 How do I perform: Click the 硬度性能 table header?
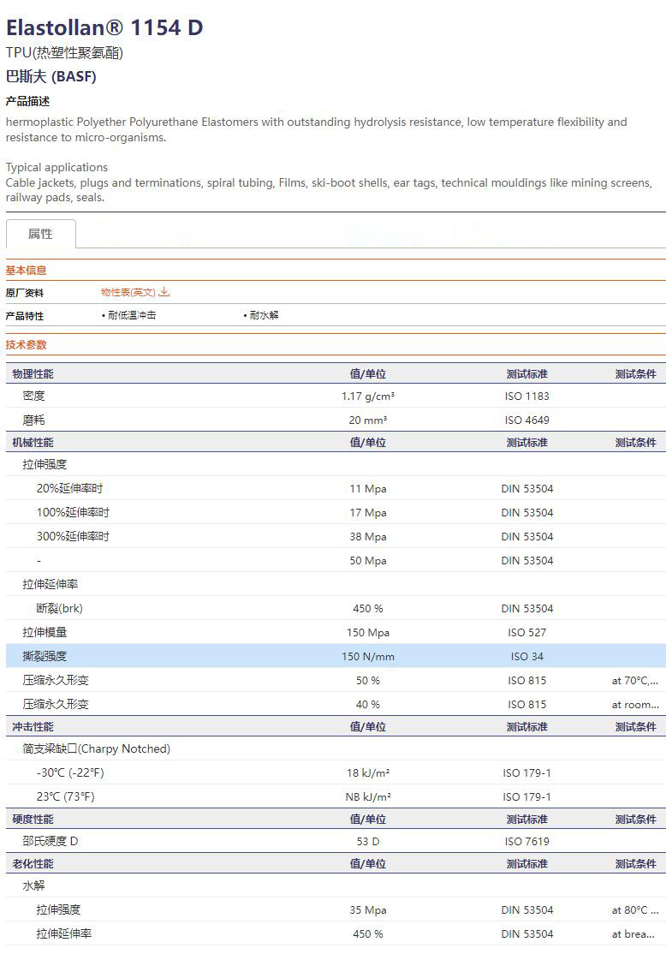click(x=33, y=820)
